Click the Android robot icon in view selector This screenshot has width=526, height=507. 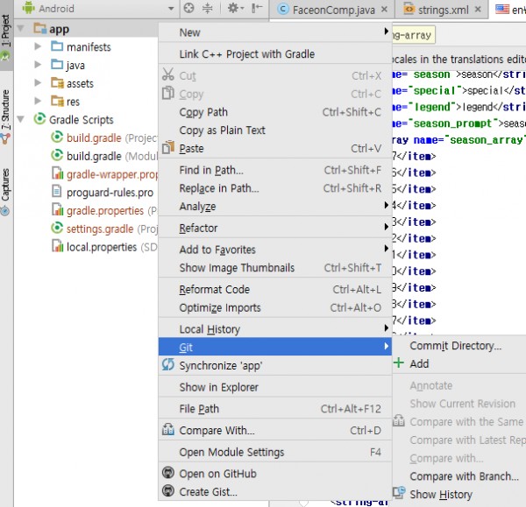click(29, 8)
